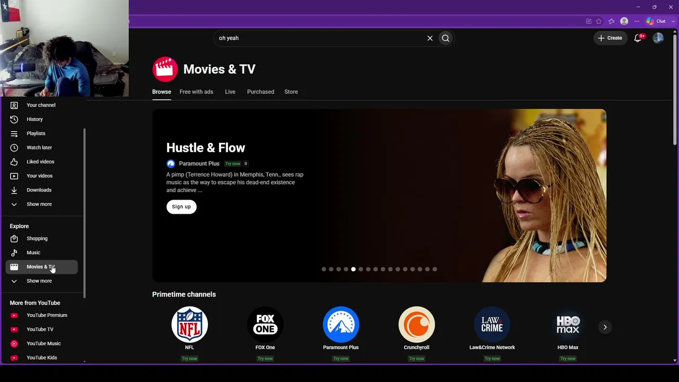This screenshot has height=382, width=679.
Task: Open the Hustle & Flow title
Action: pos(206,148)
